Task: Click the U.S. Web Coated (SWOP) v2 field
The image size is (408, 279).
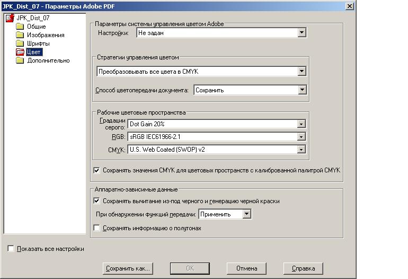Action: tap(217, 149)
